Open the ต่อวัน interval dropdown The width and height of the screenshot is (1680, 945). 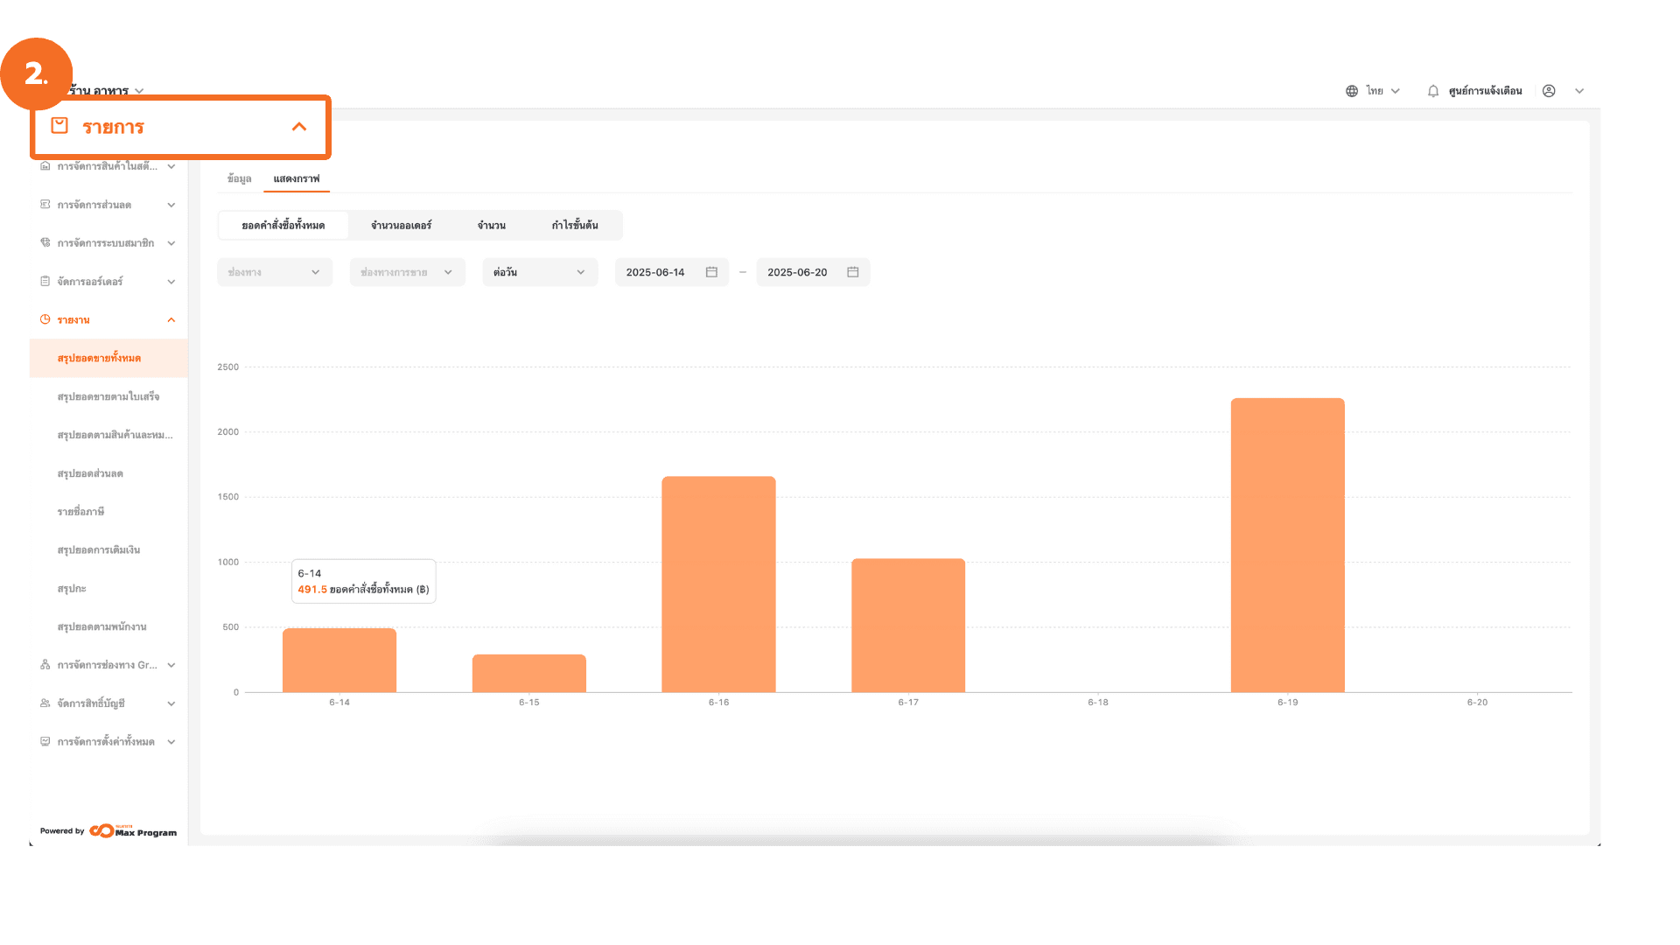pyautogui.click(x=539, y=272)
